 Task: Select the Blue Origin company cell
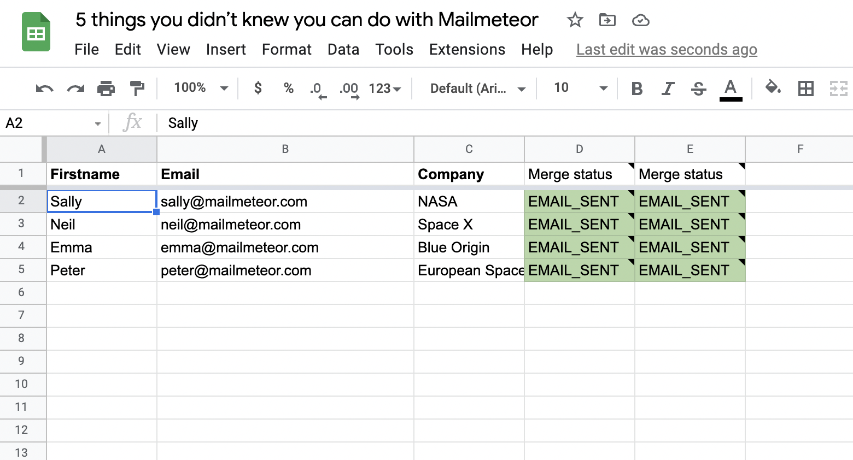(x=469, y=247)
